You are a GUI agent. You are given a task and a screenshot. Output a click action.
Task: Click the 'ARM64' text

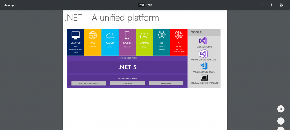[x=161, y=49]
